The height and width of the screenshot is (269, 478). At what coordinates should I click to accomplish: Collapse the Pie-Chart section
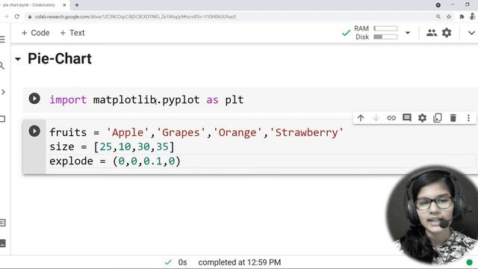pos(18,59)
